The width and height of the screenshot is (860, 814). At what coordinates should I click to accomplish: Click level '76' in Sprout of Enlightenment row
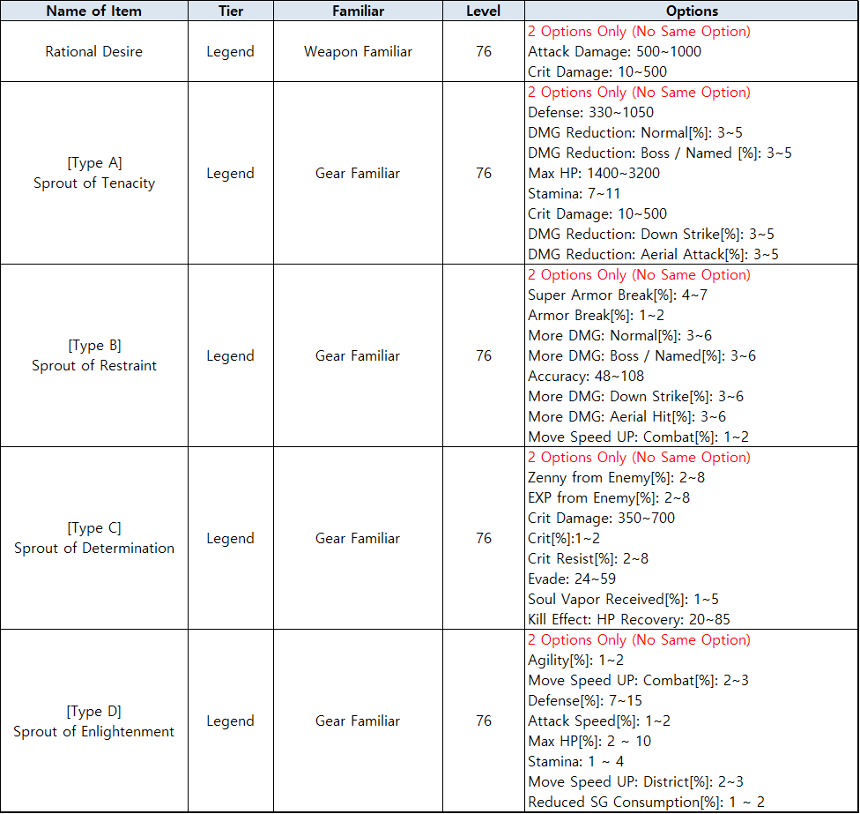point(484,721)
